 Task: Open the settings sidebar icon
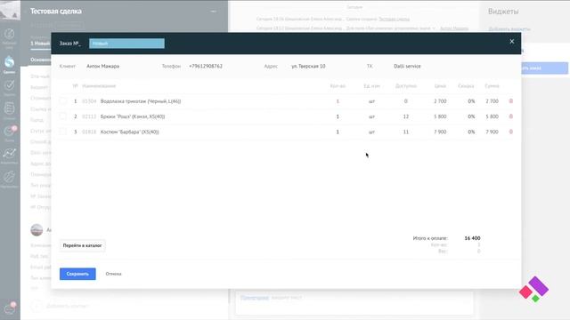pos(10,177)
